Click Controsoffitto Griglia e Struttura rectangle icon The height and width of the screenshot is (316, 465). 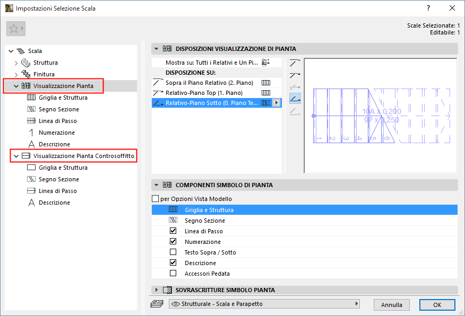31,168
